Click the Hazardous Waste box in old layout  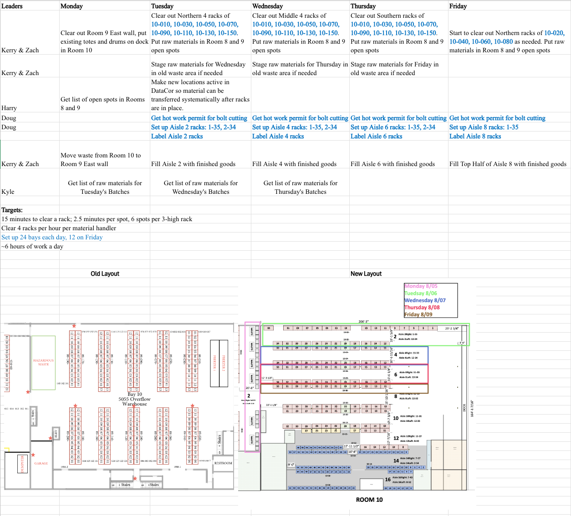click(x=43, y=362)
